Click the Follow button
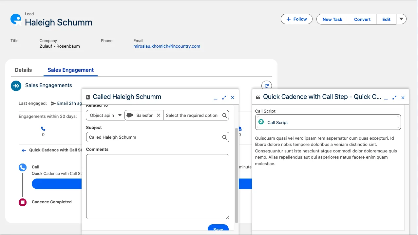 click(296, 19)
